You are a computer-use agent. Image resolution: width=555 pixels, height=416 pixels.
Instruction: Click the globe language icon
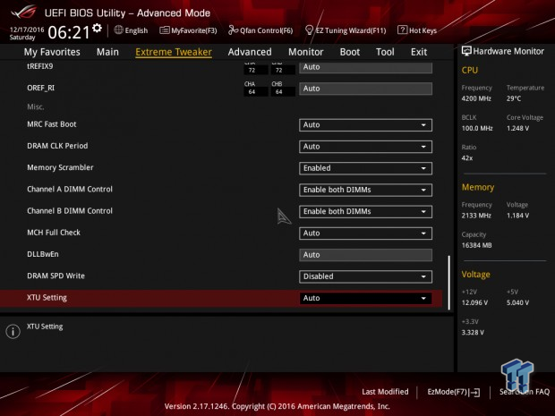click(118, 30)
